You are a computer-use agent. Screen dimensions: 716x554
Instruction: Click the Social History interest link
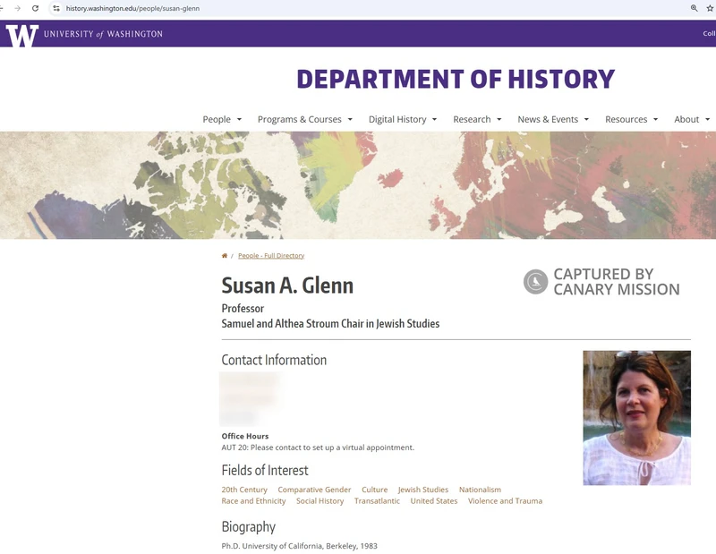click(320, 501)
